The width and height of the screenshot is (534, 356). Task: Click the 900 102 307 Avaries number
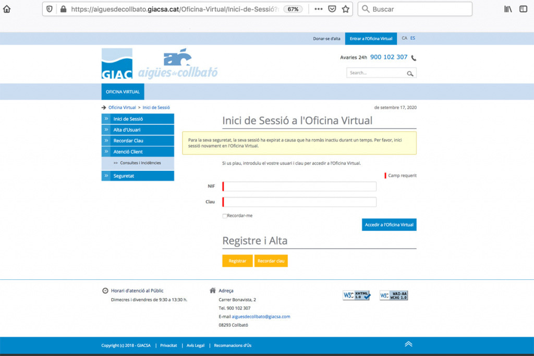(x=389, y=57)
